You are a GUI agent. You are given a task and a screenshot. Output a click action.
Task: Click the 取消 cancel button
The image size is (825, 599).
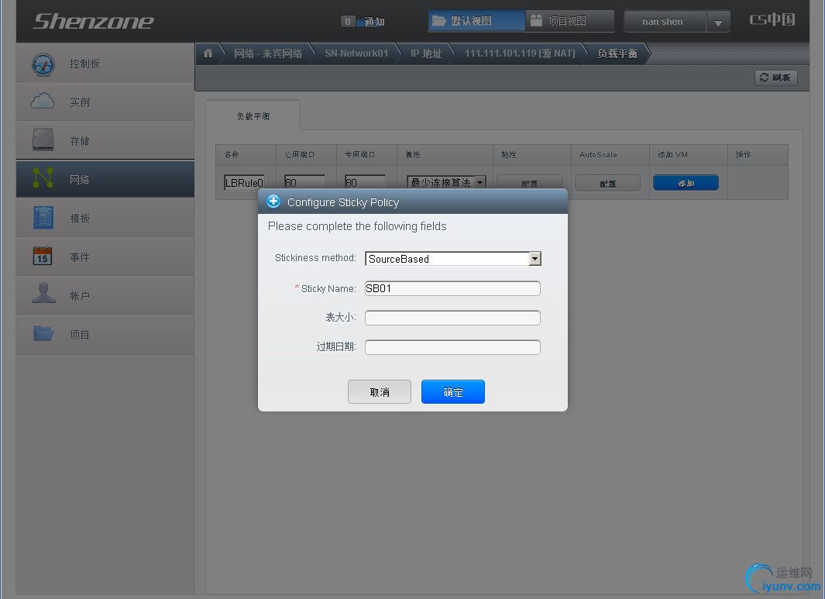[380, 391]
